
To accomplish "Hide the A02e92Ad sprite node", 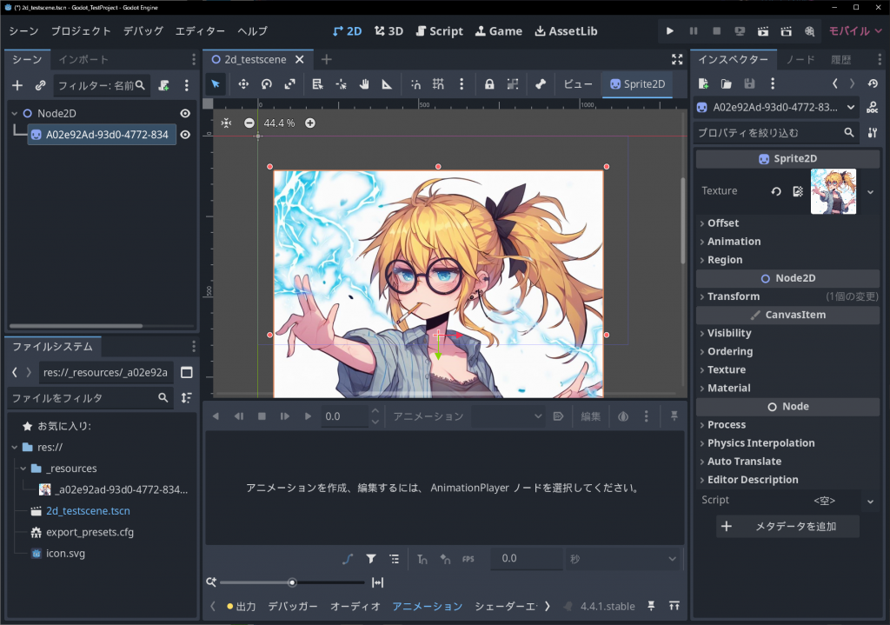I will click(x=185, y=135).
